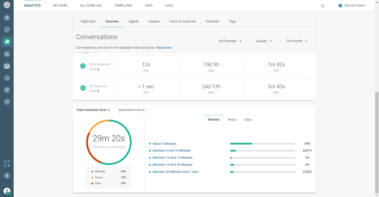Click the notifications bell icon
This screenshot has height=197, width=379.
(x=7, y=175)
